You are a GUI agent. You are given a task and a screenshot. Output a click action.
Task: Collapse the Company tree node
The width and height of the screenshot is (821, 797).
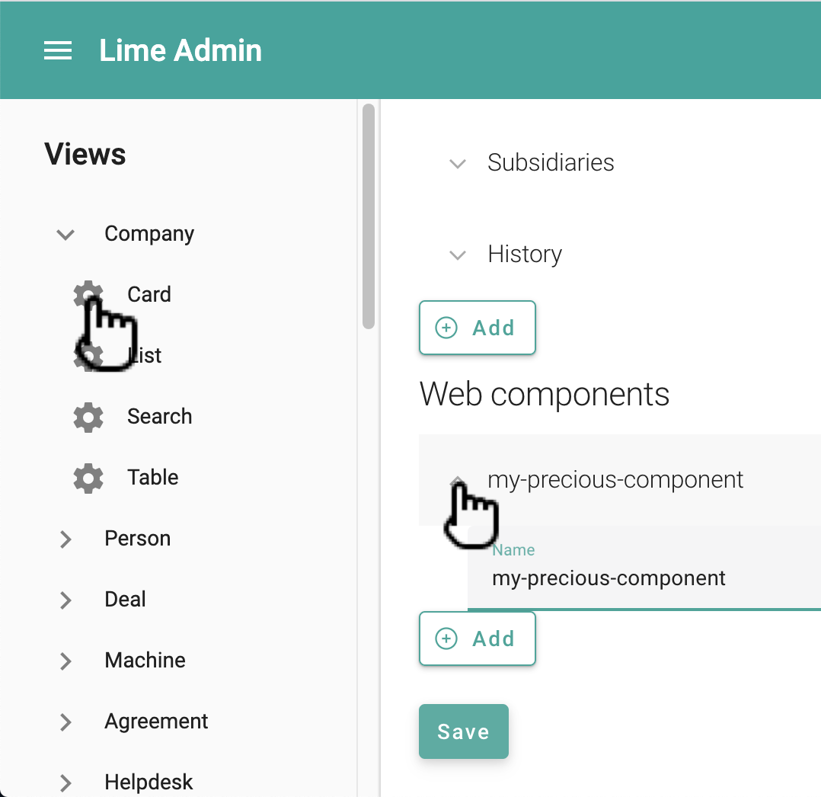[66, 234]
